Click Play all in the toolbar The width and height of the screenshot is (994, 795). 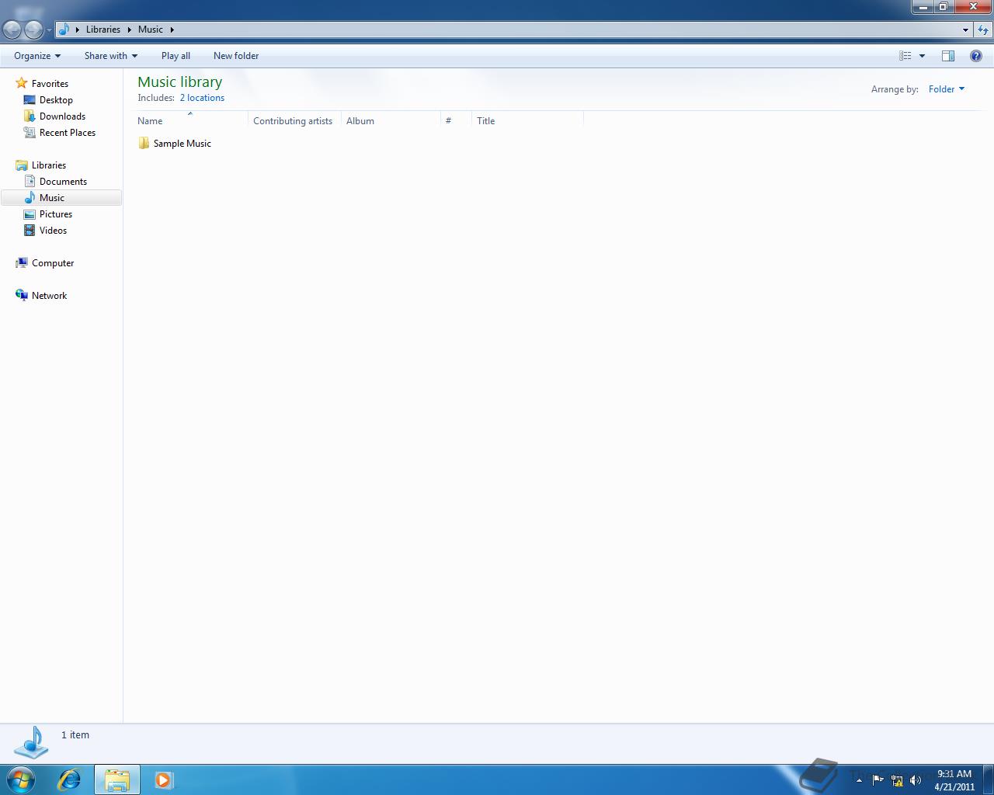(176, 56)
